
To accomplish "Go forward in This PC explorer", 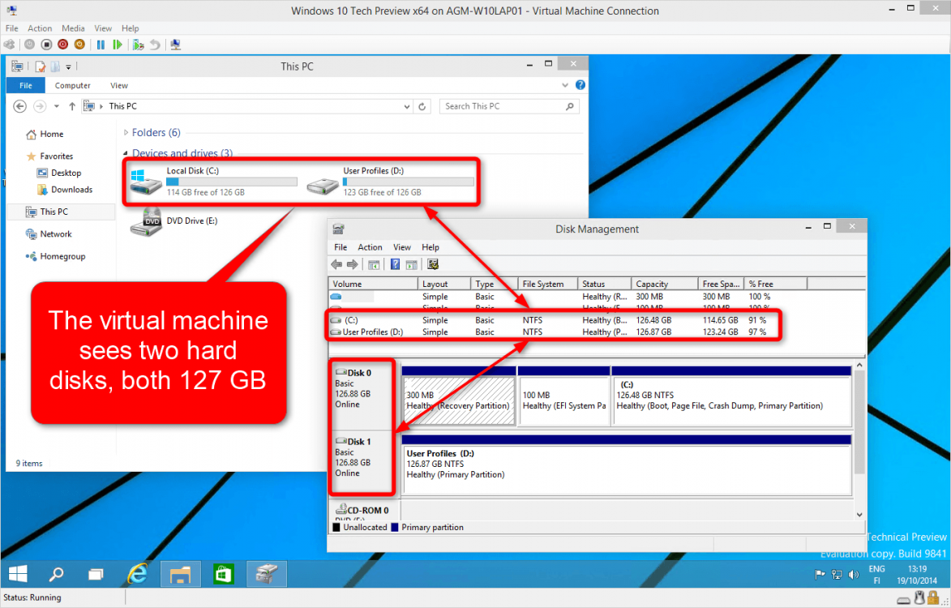I will pyautogui.click(x=40, y=106).
